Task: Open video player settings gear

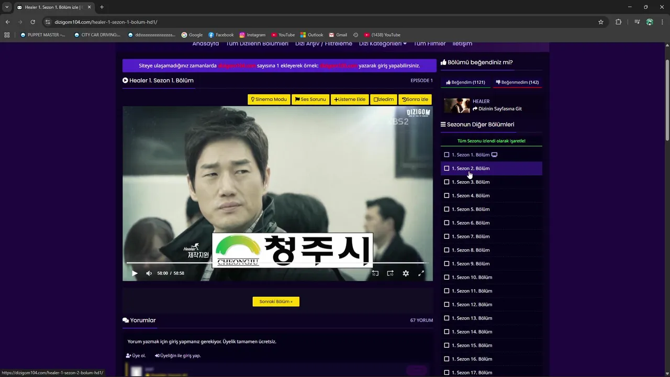Action: [406, 273]
